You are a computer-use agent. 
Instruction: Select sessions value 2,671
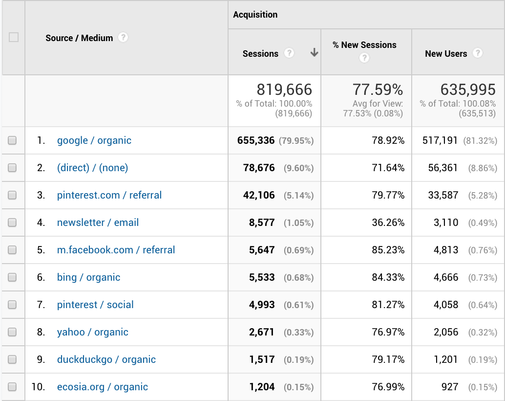[x=262, y=332]
